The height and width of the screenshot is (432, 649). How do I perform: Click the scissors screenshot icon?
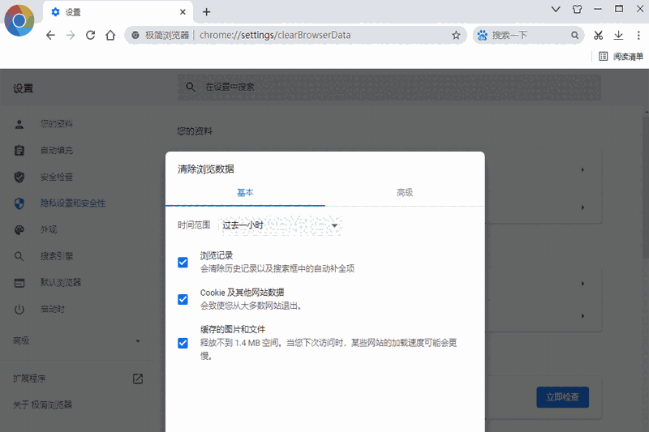click(x=598, y=35)
